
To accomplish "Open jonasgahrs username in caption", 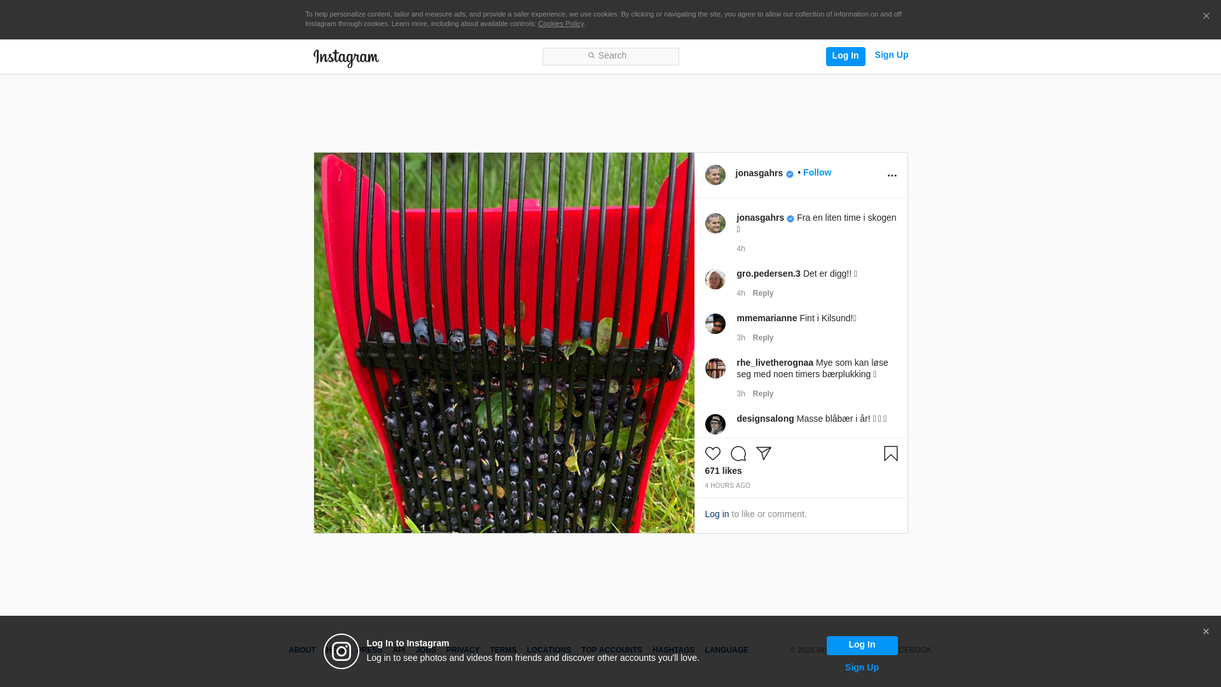I will 760,218.
